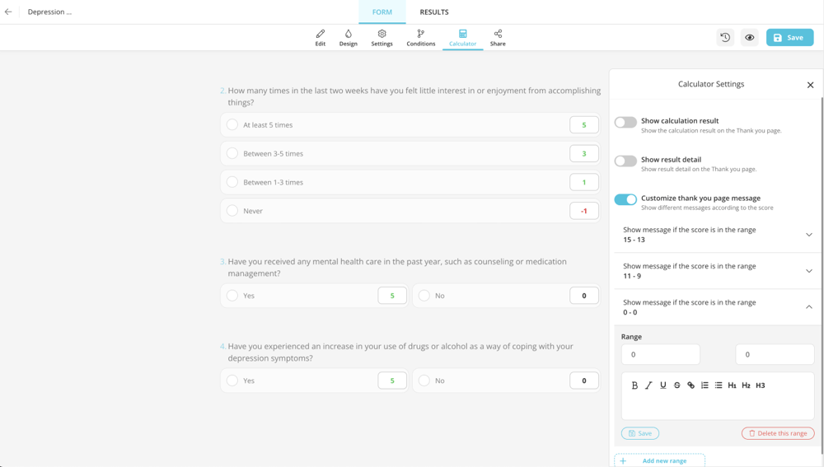This screenshot has height=467, width=824.
Task: Switch to the RESULTS tab
Action: tap(434, 12)
